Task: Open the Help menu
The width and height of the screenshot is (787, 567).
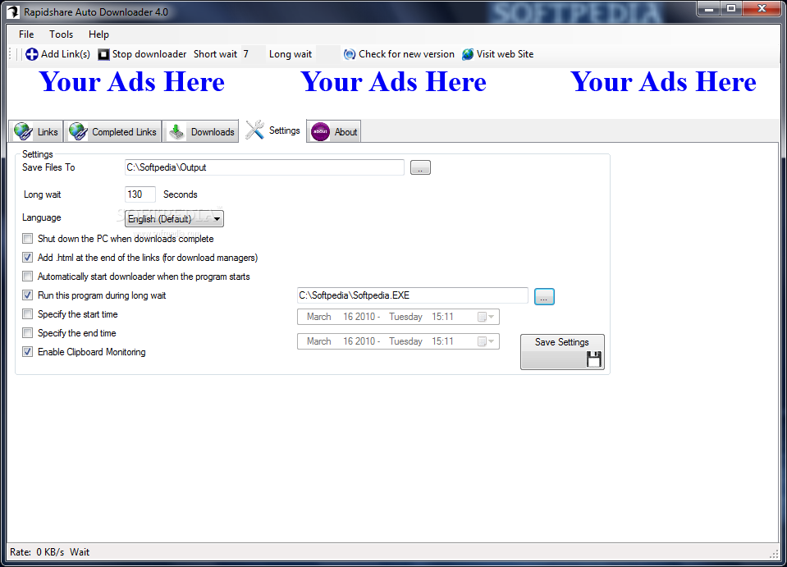Action: (x=98, y=34)
